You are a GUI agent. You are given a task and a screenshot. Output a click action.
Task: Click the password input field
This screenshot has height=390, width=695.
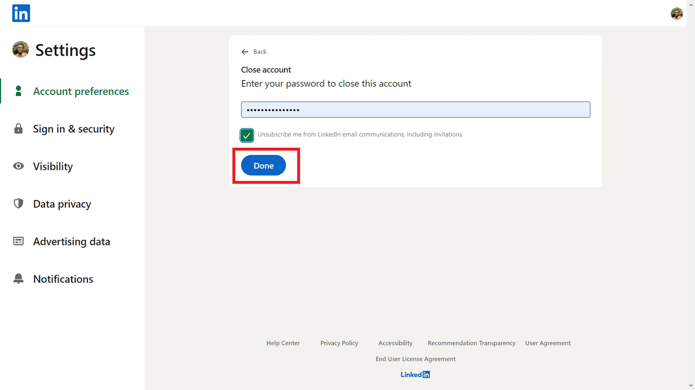[415, 110]
